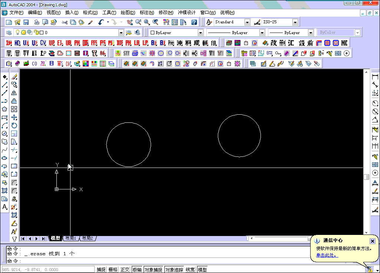
Task: Toggle 正交 ortho mode
Action: tap(125, 270)
